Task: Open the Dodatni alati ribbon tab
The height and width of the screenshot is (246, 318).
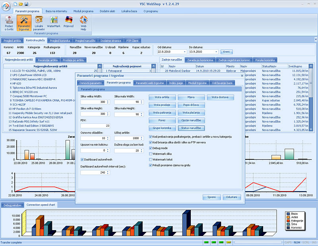Action: tap(107, 11)
